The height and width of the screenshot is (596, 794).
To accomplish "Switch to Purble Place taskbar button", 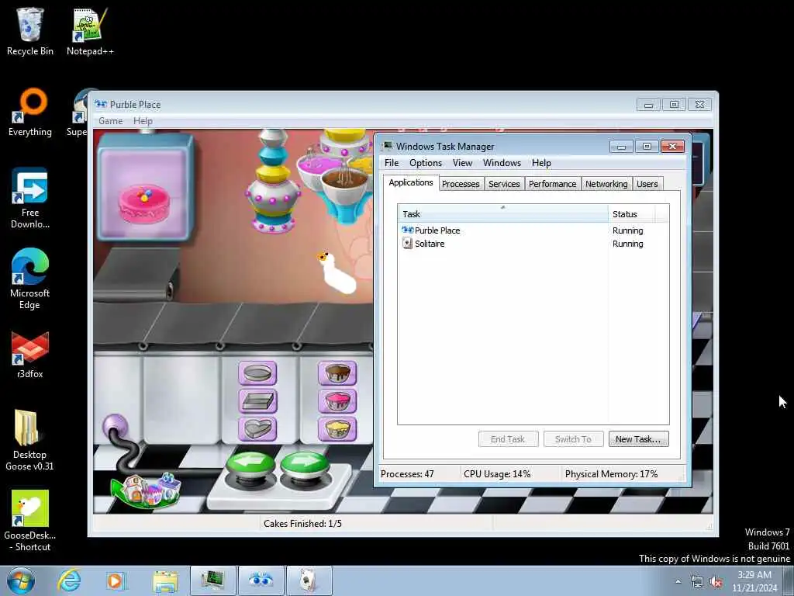I will click(261, 580).
